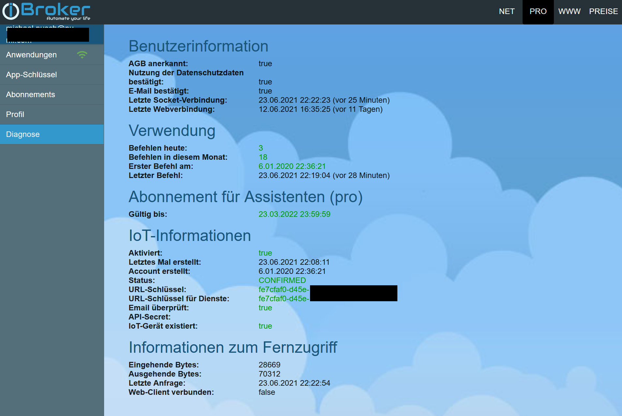Click Erster Befehl date 6.01.2020 22:36:21
Screen dimensions: 622x416
tap(292, 166)
